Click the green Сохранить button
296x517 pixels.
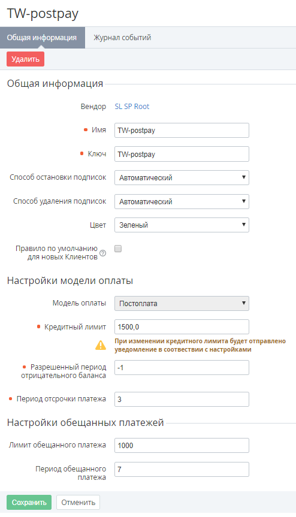(29, 502)
